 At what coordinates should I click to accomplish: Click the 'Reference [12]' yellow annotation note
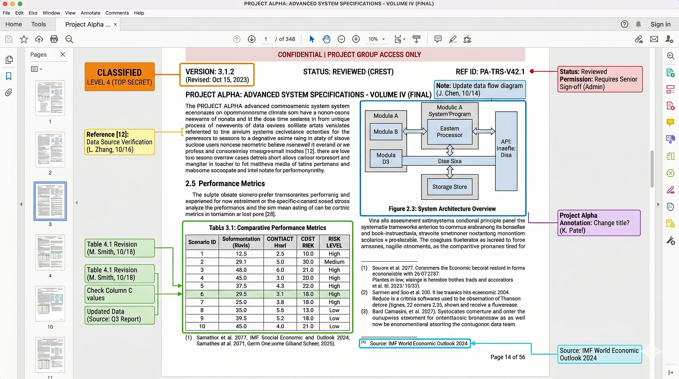(x=119, y=142)
